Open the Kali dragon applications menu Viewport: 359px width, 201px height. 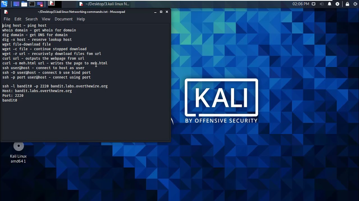pos(4,4)
